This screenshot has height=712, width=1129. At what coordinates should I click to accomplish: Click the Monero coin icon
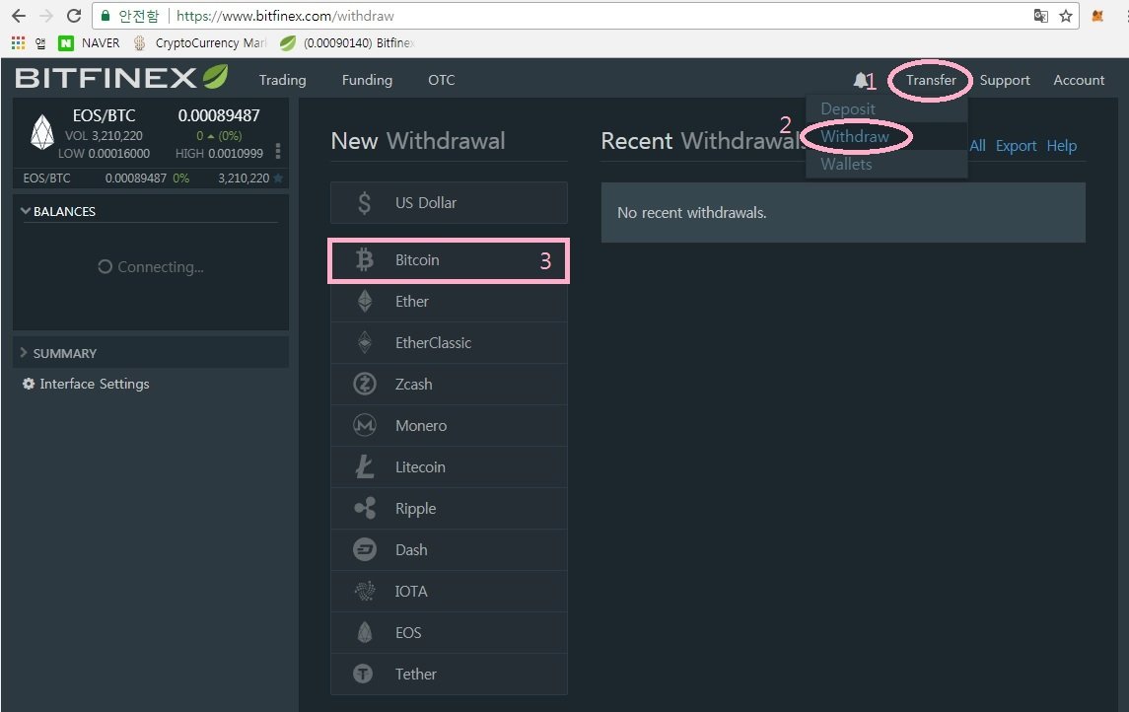365,425
